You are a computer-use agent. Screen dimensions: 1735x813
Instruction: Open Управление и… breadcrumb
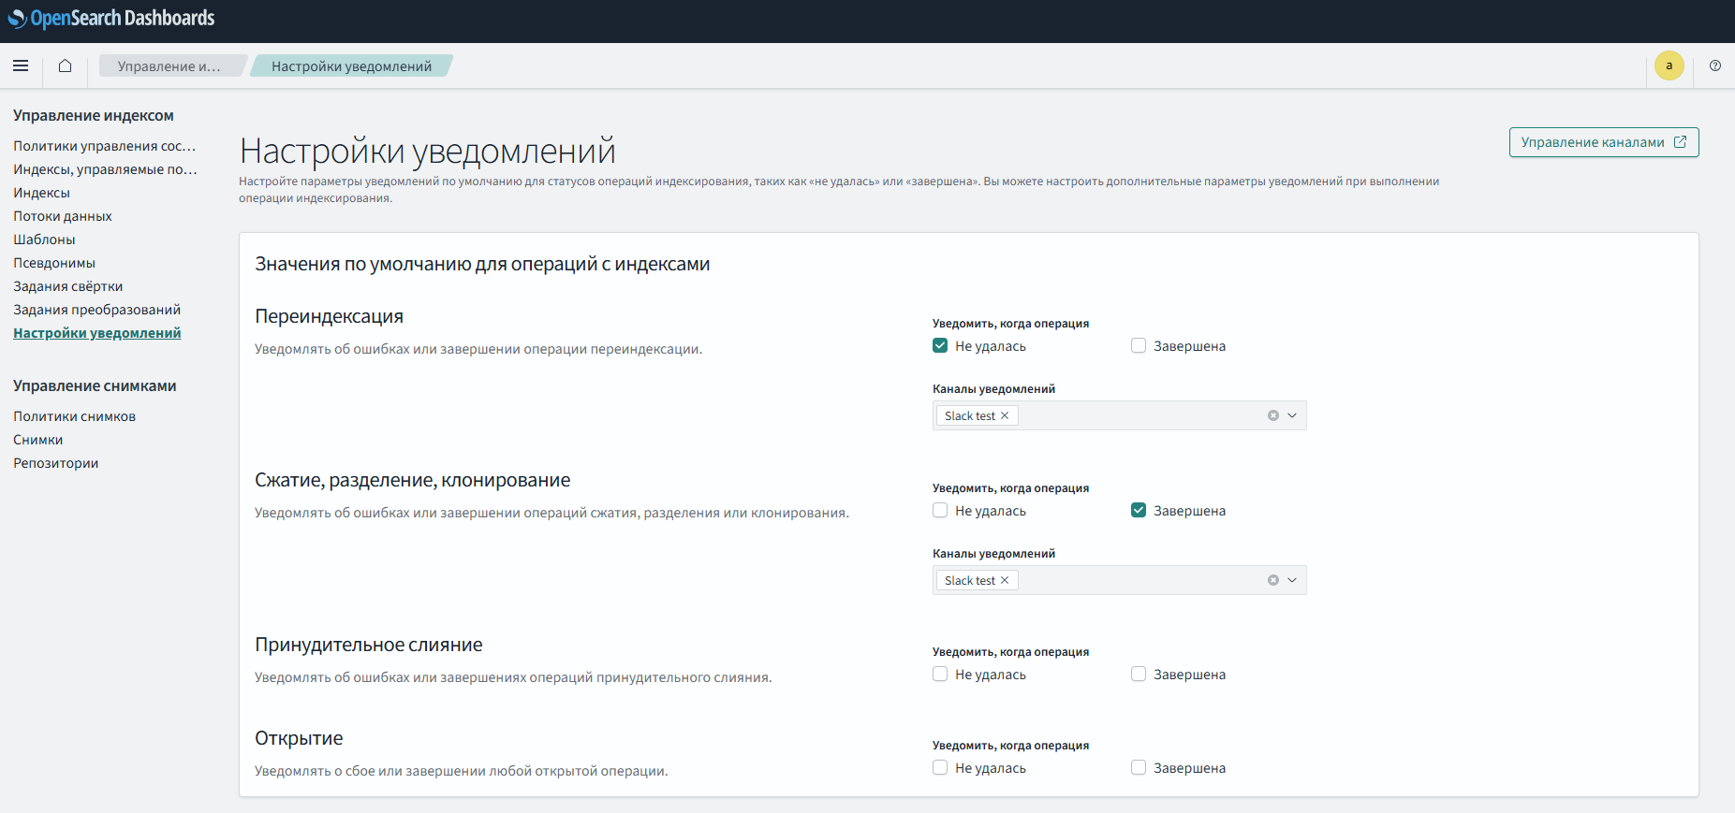point(169,66)
